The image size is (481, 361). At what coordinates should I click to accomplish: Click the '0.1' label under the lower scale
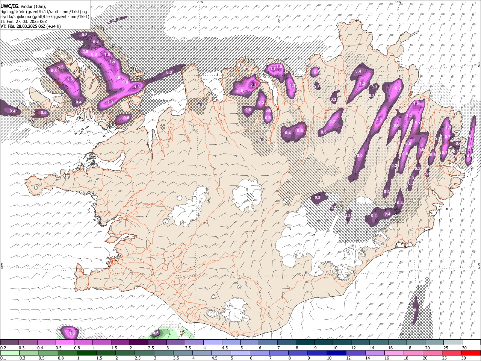click(x=3, y=358)
